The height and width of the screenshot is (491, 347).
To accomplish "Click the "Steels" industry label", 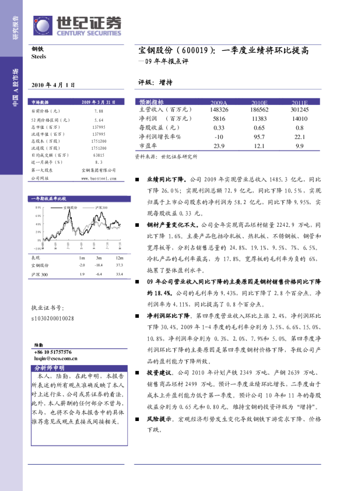I will pyautogui.click(x=38, y=57).
